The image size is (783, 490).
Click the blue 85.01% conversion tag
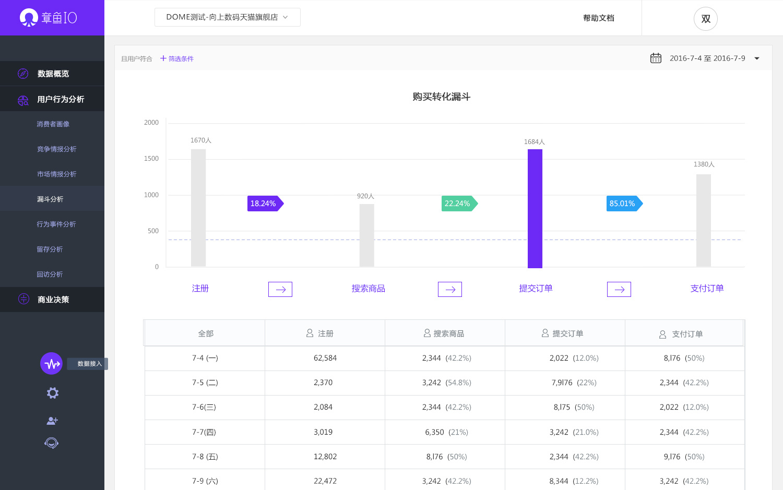(624, 204)
